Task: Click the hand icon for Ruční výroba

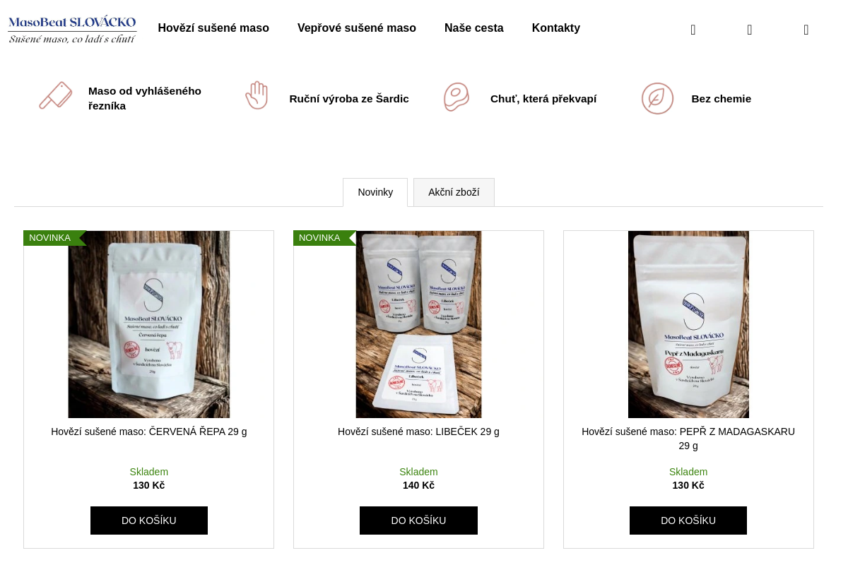Action: [257, 95]
